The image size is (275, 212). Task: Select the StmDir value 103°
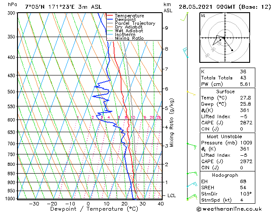[x=246, y=194]
